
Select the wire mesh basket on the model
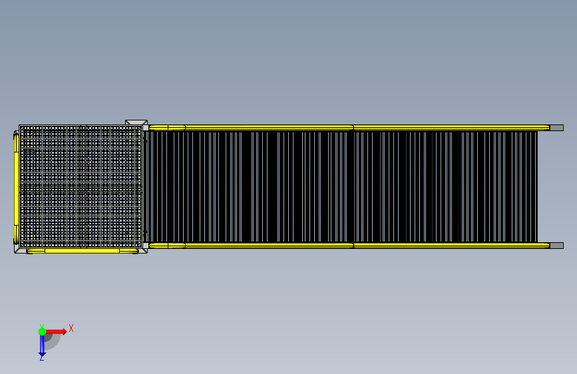(x=81, y=186)
